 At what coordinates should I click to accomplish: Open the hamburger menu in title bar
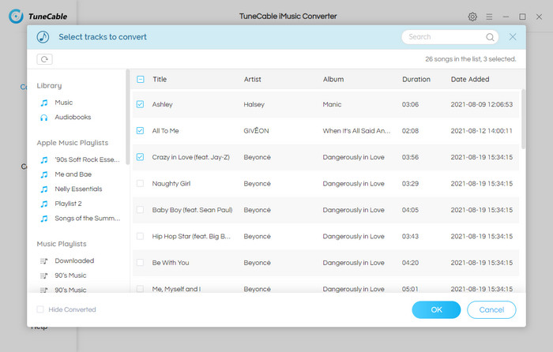489,17
